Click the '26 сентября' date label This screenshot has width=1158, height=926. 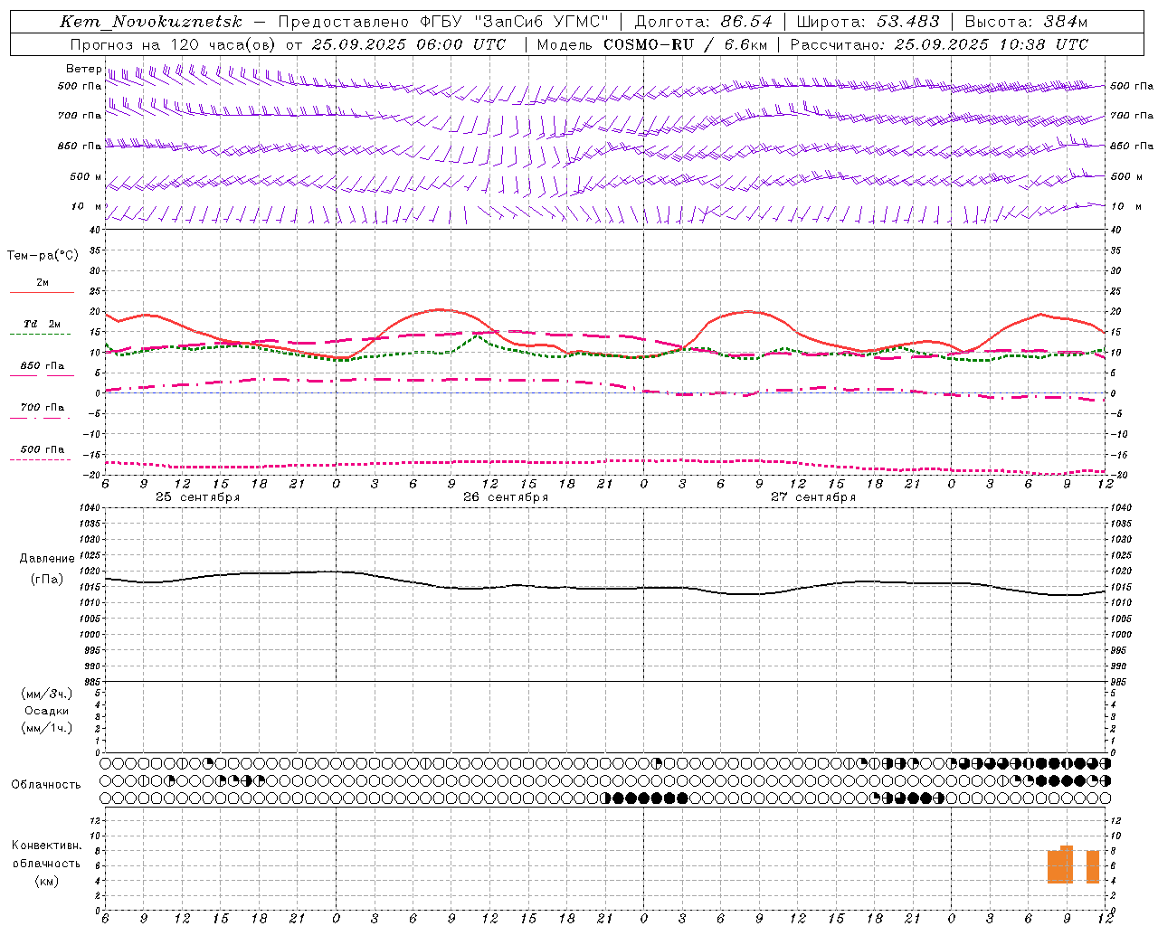(506, 497)
